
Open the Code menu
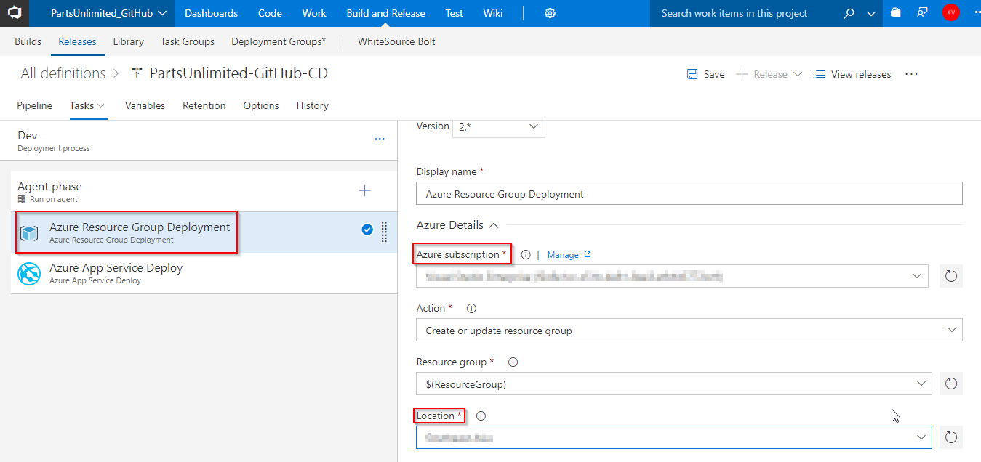[270, 13]
